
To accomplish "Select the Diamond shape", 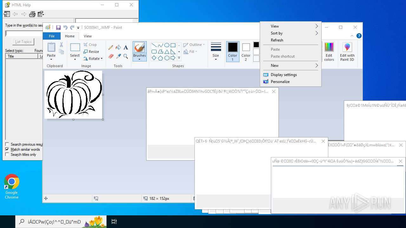I will pos(154,58).
